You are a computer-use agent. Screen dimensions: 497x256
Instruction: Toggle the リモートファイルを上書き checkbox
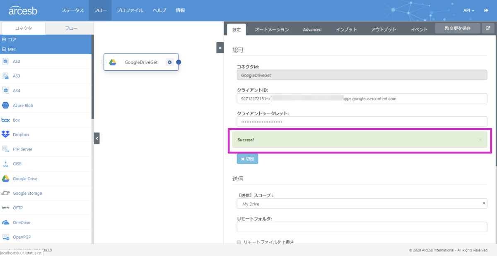[x=239, y=242]
